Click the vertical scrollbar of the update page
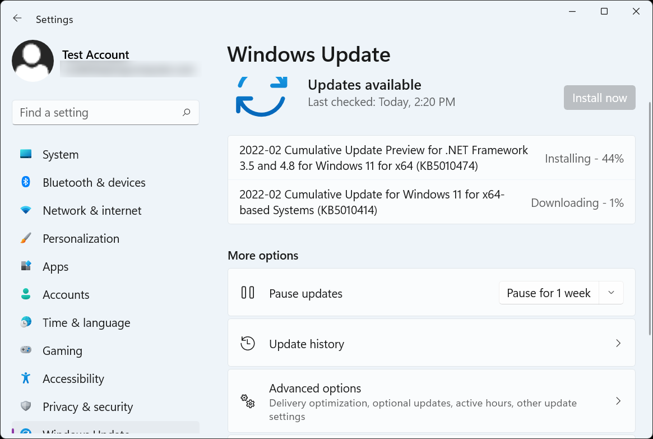The height and width of the screenshot is (439, 653). [x=650, y=218]
